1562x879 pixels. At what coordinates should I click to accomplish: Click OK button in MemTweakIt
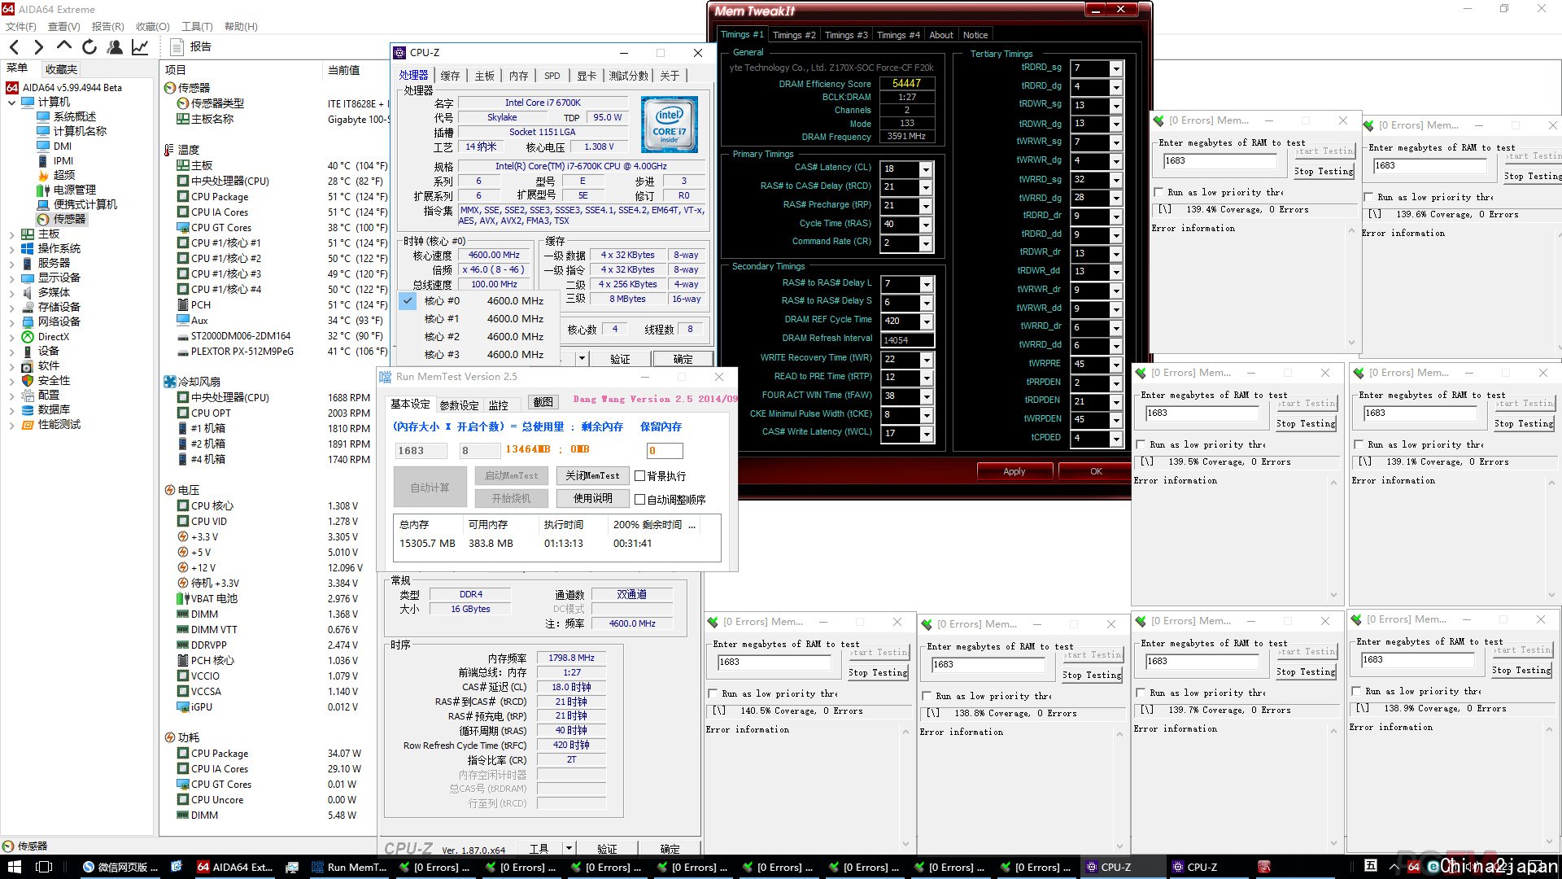[1096, 471]
